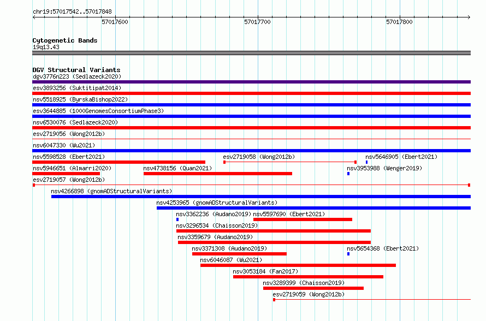The height and width of the screenshot is (321, 486).
Task: Click nsv6047330 (Wu2021) variant label
Action: (x=64, y=145)
